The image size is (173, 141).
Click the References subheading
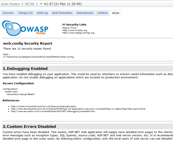click(x=11, y=100)
